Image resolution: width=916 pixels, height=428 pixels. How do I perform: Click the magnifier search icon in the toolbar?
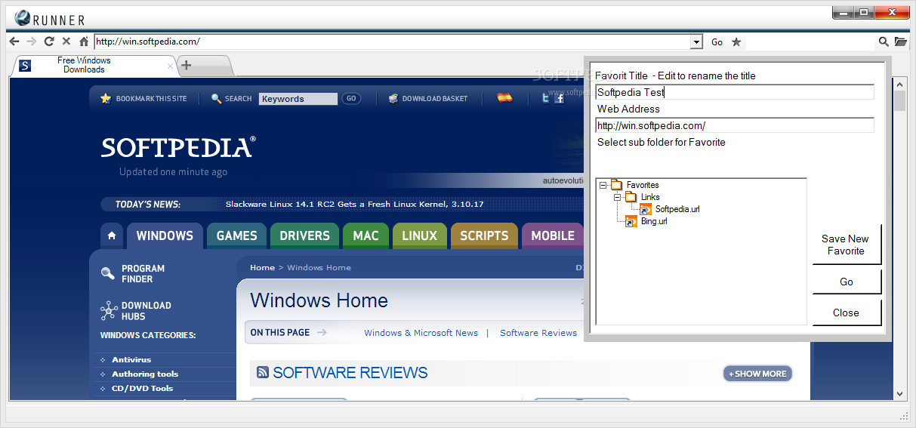click(x=884, y=42)
